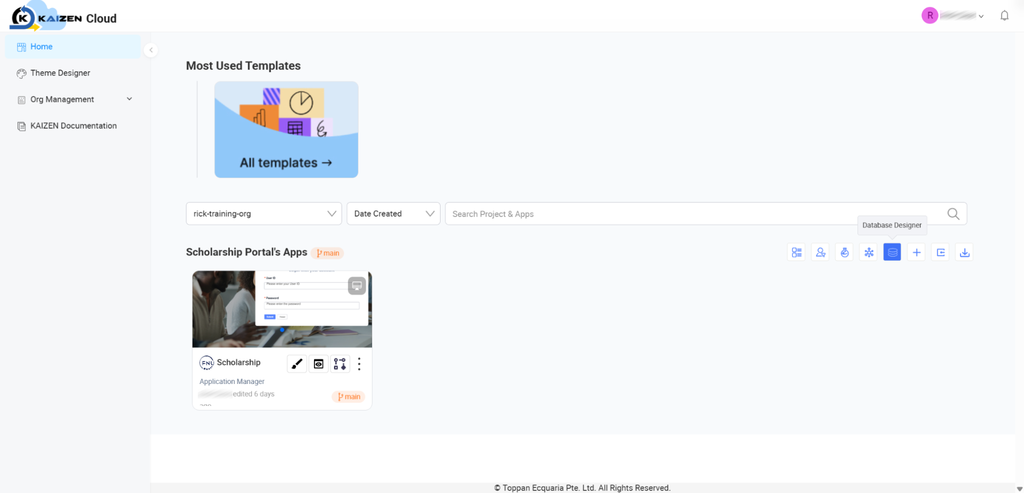Open the rick-training-org dropdown
The image size is (1024, 493).
point(264,214)
